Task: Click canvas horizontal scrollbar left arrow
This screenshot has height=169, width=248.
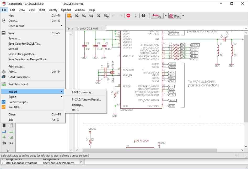Action: point(77,150)
